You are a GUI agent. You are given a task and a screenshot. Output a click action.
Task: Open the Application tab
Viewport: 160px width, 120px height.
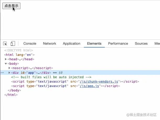click(x=71, y=44)
